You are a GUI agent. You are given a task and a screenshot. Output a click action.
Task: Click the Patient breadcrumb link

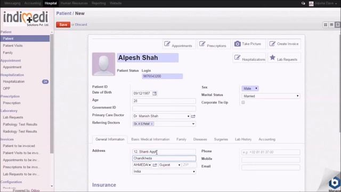click(64, 13)
